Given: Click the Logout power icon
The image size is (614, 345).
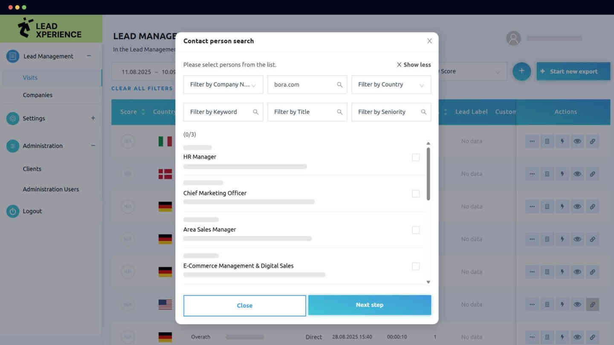Looking at the screenshot, I should click(13, 211).
